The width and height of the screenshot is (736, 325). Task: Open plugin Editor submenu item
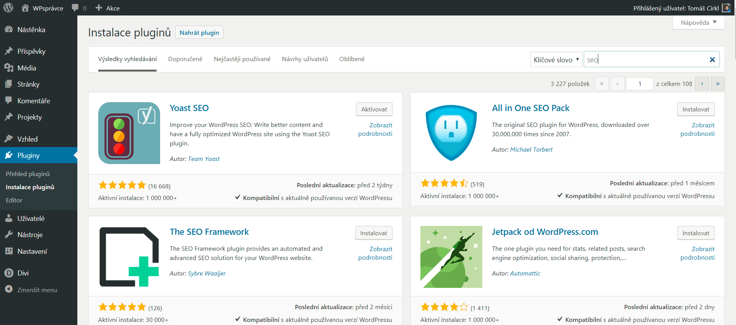point(14,200)
